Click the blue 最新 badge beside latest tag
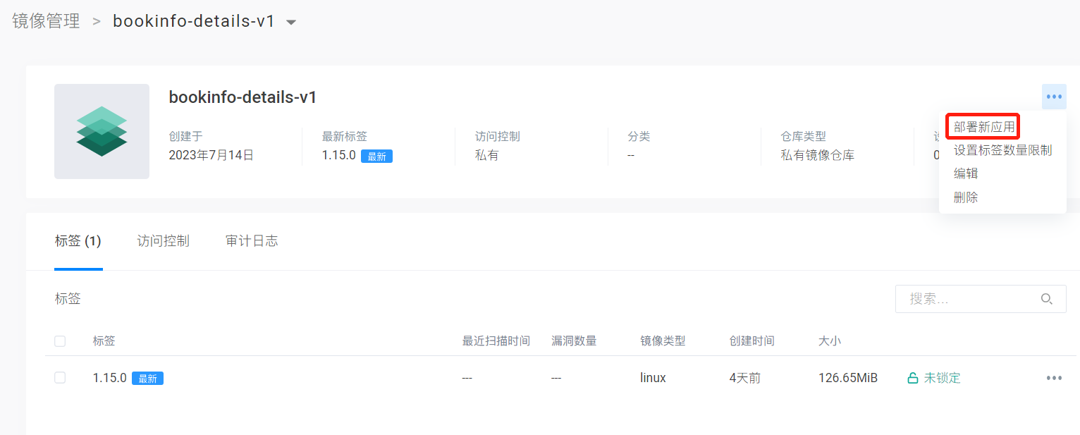This screenshot has width=1080, height=435. tap(376, 157)
